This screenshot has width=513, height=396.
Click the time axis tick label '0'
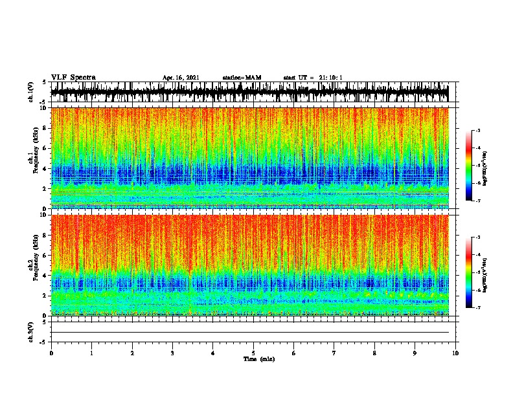coord(51,353)
